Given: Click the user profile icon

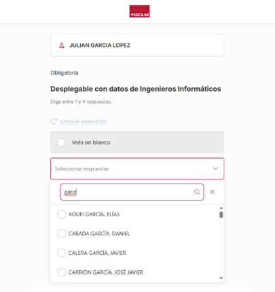Looking at the screenshot, I should pyautogui.click(x=62, y=45).
